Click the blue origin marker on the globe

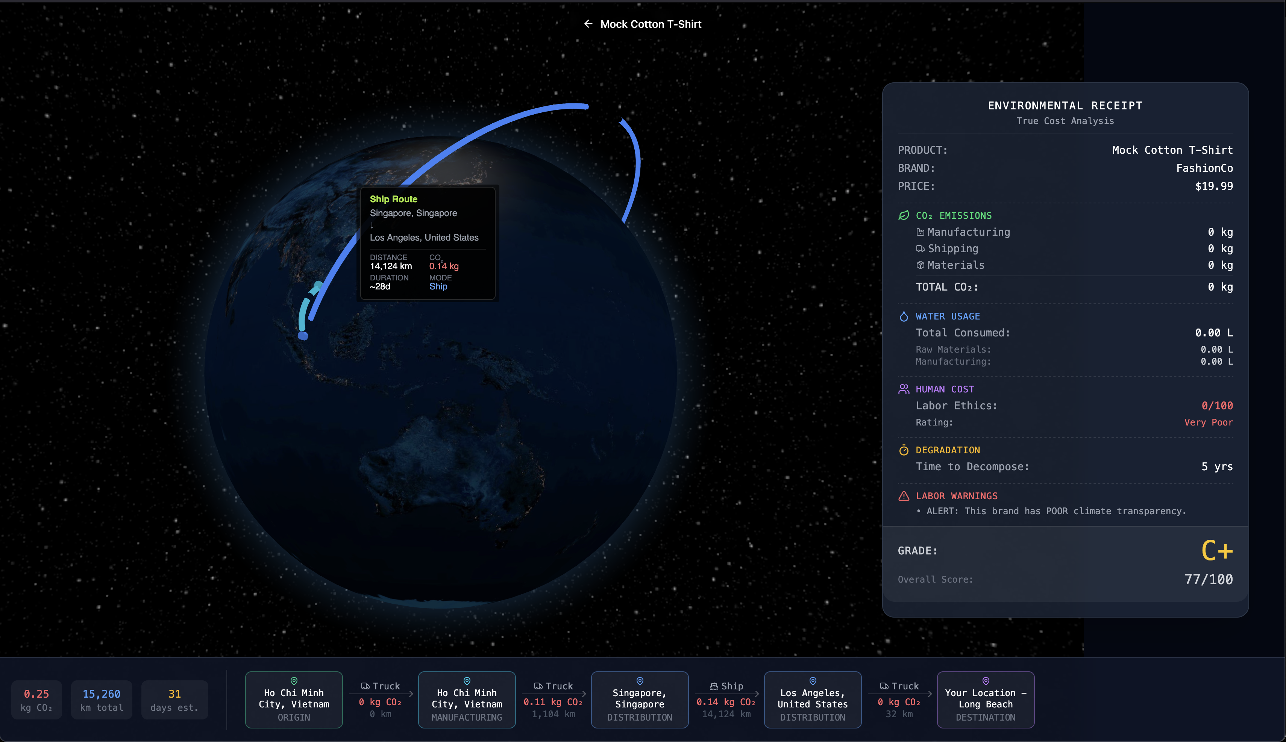[303, 336]
